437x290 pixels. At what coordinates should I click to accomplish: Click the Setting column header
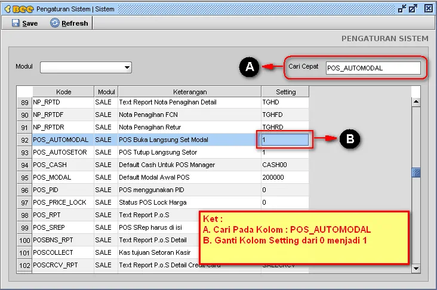click(x=285, y=92)
